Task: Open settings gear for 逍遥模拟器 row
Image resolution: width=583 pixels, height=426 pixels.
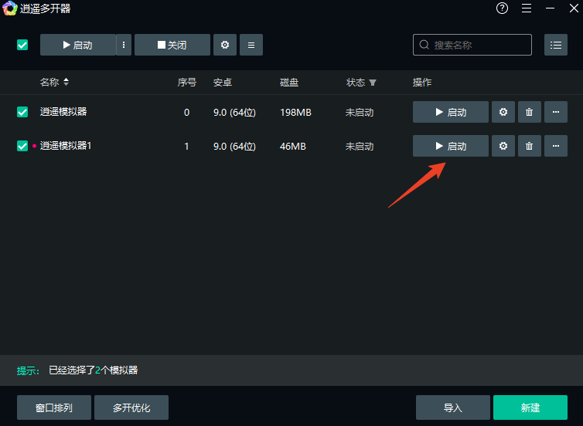Action: 503,112
